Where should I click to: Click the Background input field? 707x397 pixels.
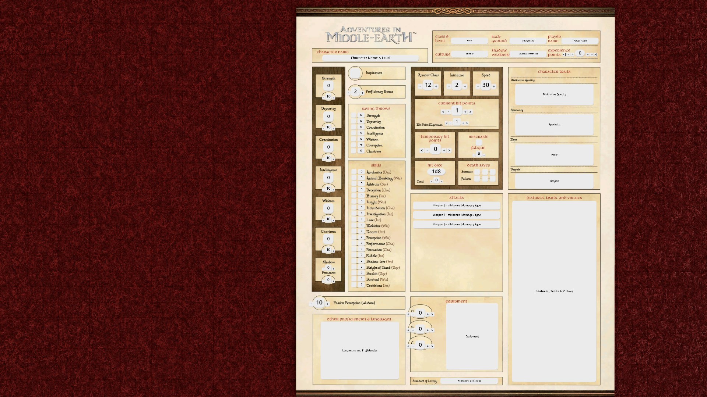[x=528, y=41]
